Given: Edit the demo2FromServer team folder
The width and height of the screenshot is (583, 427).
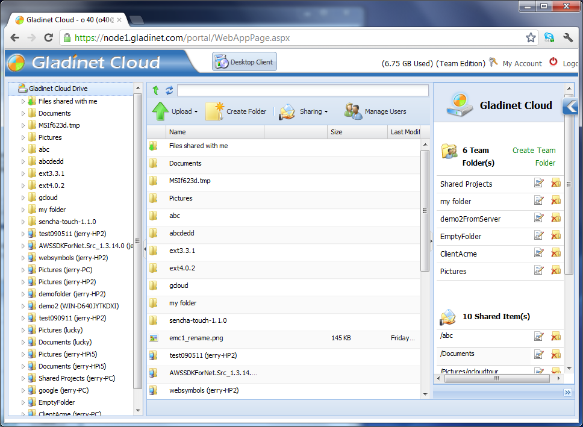Looking at the screenshot, I should (539, 217).
